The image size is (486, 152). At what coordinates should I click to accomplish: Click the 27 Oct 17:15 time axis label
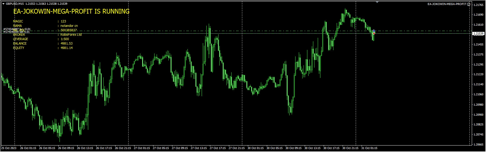[218, 148]
